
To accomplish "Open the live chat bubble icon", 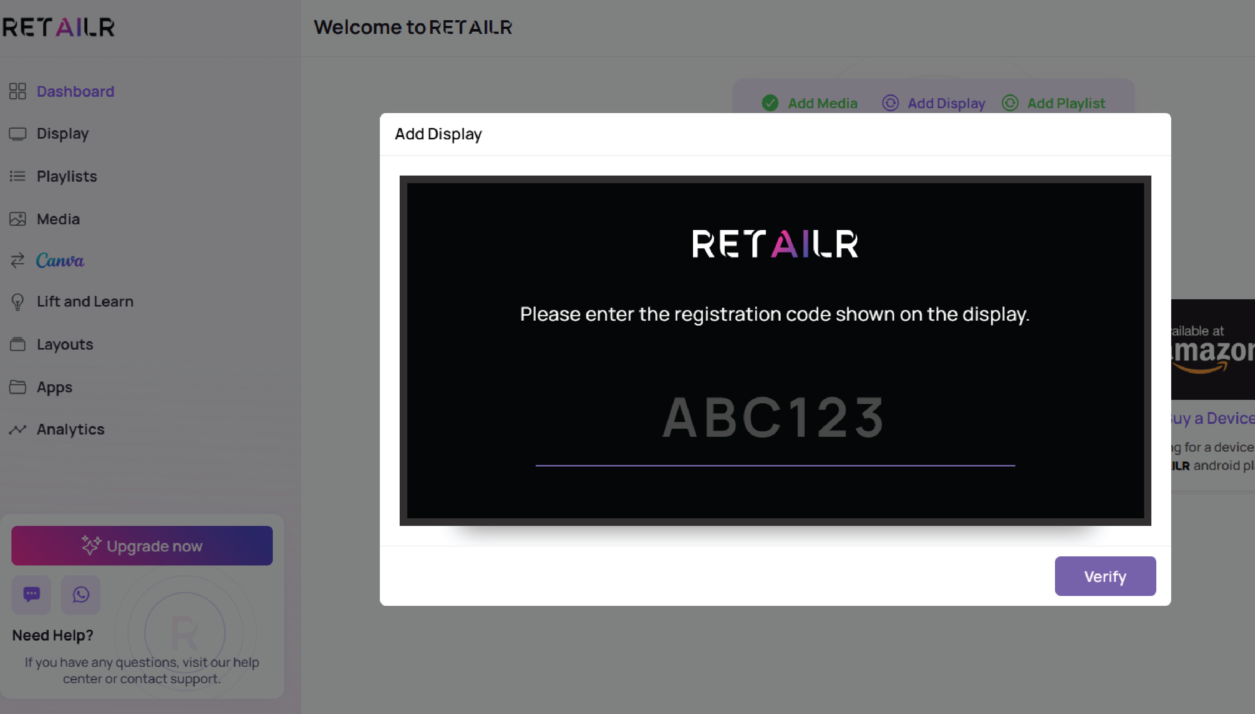I will (x=31, y=594).
